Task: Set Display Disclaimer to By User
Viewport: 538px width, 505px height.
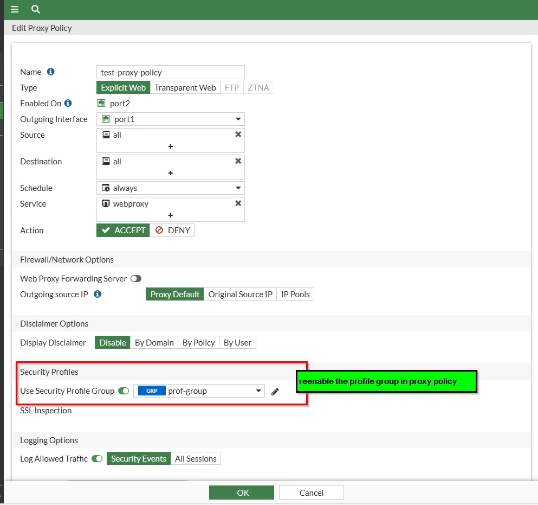Action: [237, 342]
